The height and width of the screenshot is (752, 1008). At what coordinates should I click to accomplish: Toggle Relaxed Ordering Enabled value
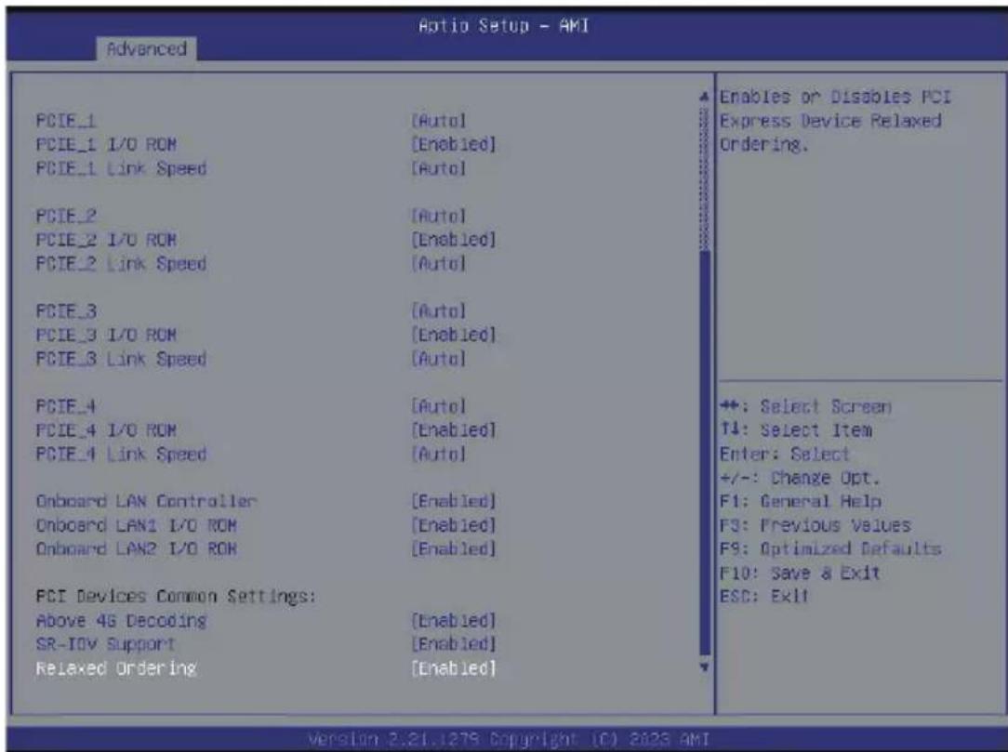coord(454,668)
